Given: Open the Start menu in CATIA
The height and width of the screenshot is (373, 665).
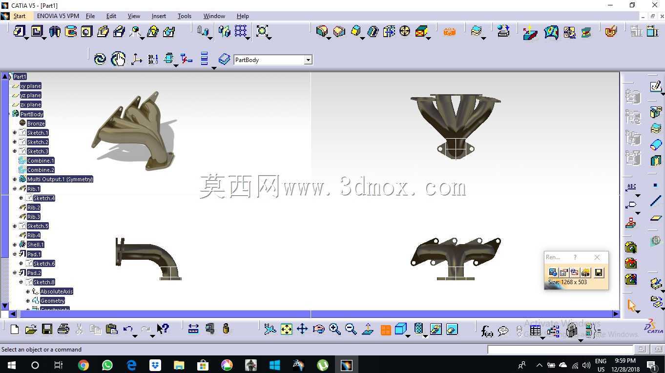Looking at the screenshot, I should [20, 16].
